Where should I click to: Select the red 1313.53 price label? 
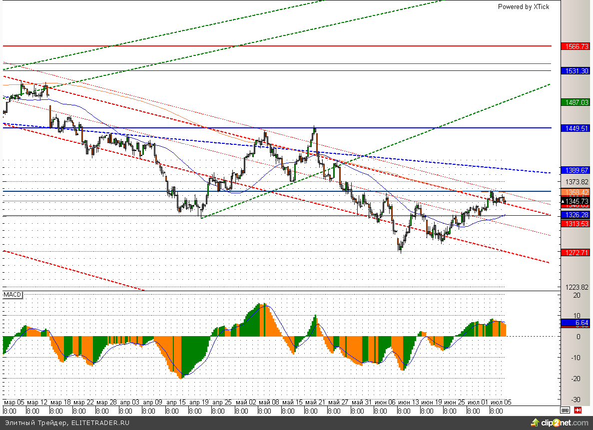click(x=576, y=224)
